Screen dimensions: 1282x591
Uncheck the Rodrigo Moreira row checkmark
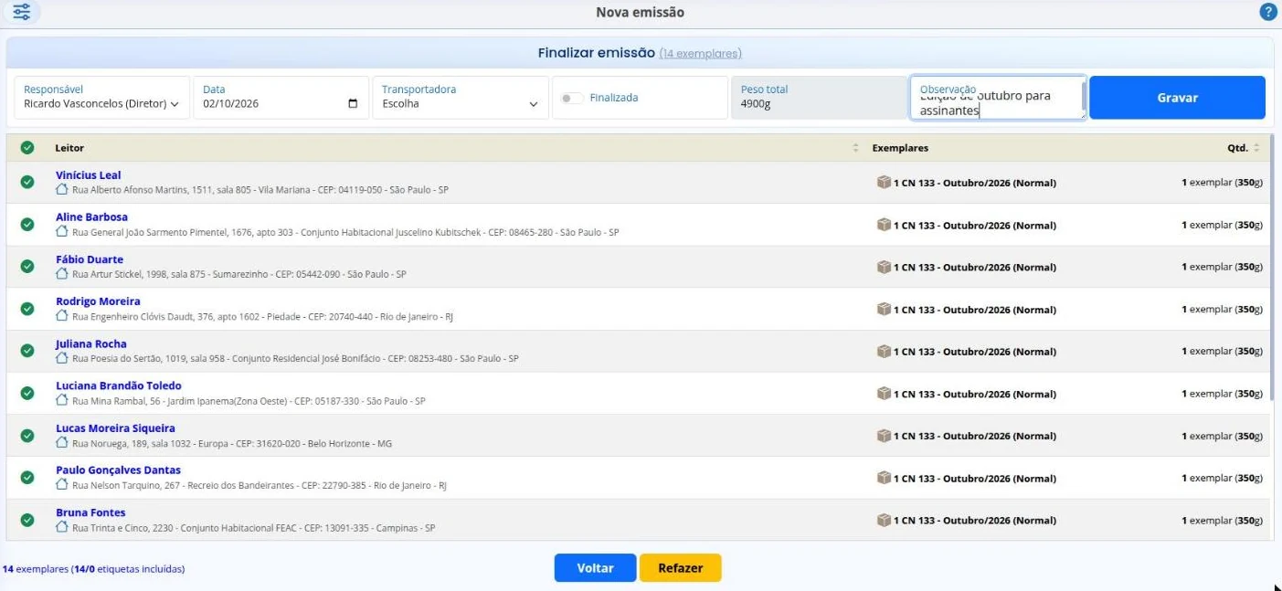27,309
